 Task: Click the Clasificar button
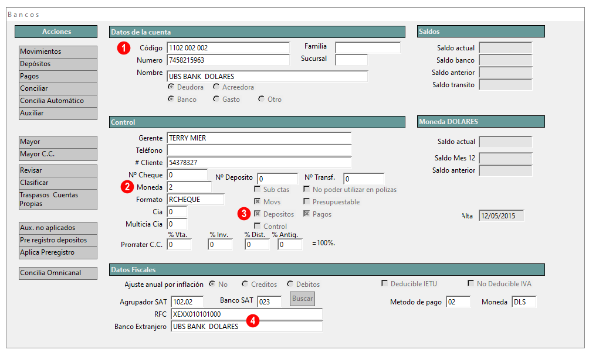click(x=58, y=183)
